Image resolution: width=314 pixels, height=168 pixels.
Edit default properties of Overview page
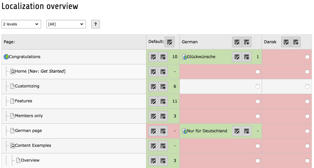pos(153,161)
